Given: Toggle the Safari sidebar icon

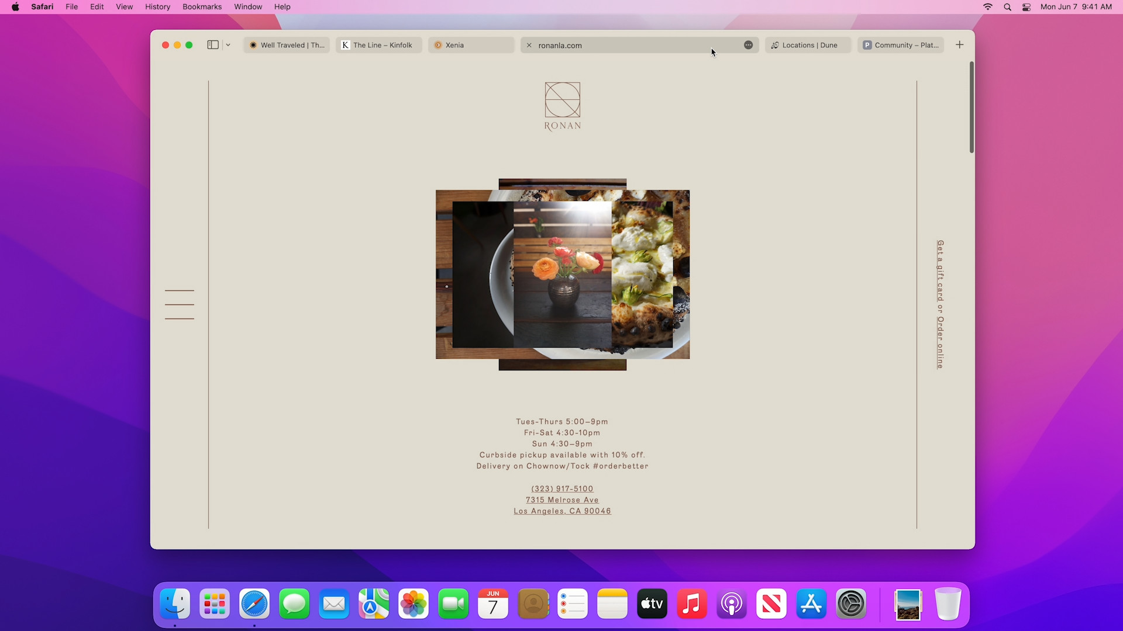Looking at the screenshot, I should tap(212, 44).
